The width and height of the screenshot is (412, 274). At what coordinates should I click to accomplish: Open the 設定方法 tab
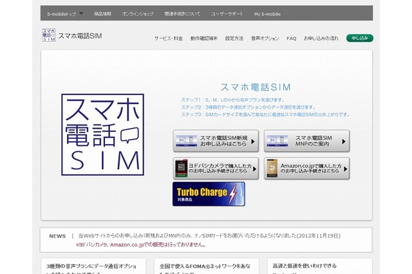pos(234,39)
